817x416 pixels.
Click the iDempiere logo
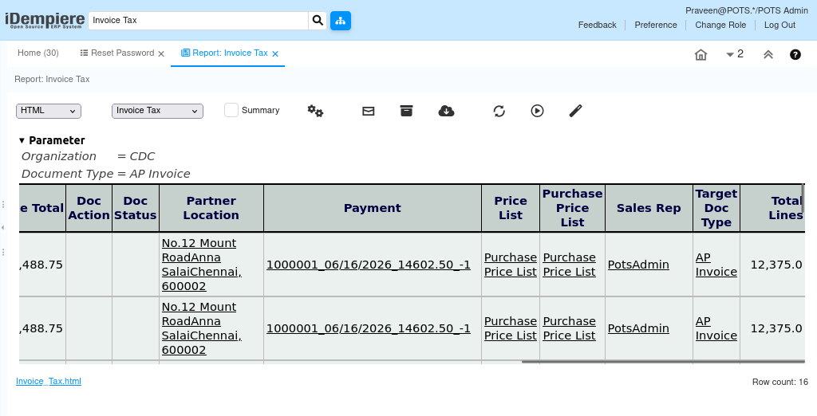click(x=45, y=20)
